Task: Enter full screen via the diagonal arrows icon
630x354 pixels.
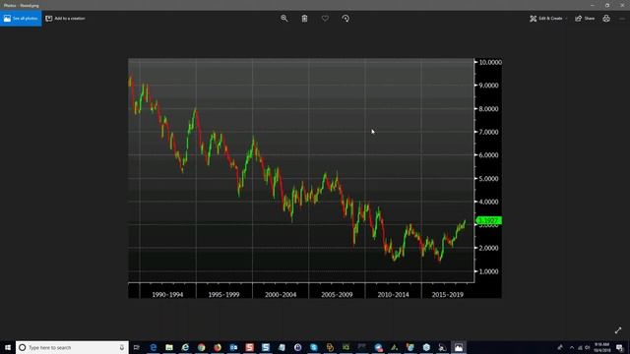Action: coord(618,330)
